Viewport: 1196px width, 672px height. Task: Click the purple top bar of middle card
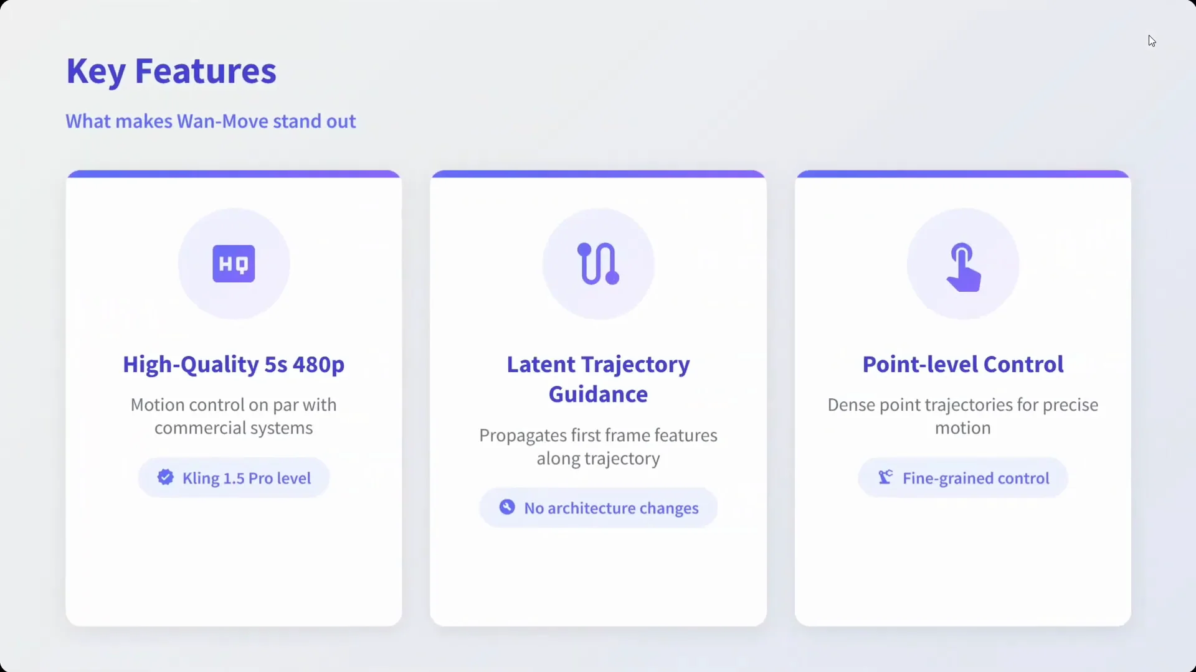pos(598,174)
